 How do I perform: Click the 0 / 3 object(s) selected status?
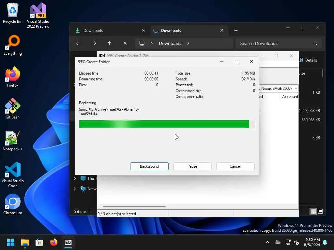click(117, 214)
